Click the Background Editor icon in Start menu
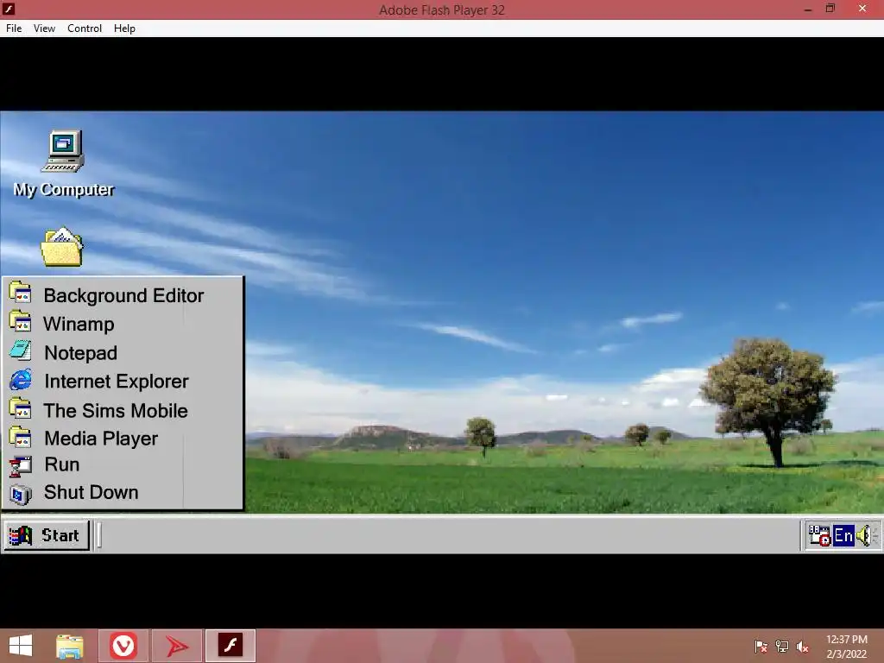884x663 pixels. pos(21,294)
